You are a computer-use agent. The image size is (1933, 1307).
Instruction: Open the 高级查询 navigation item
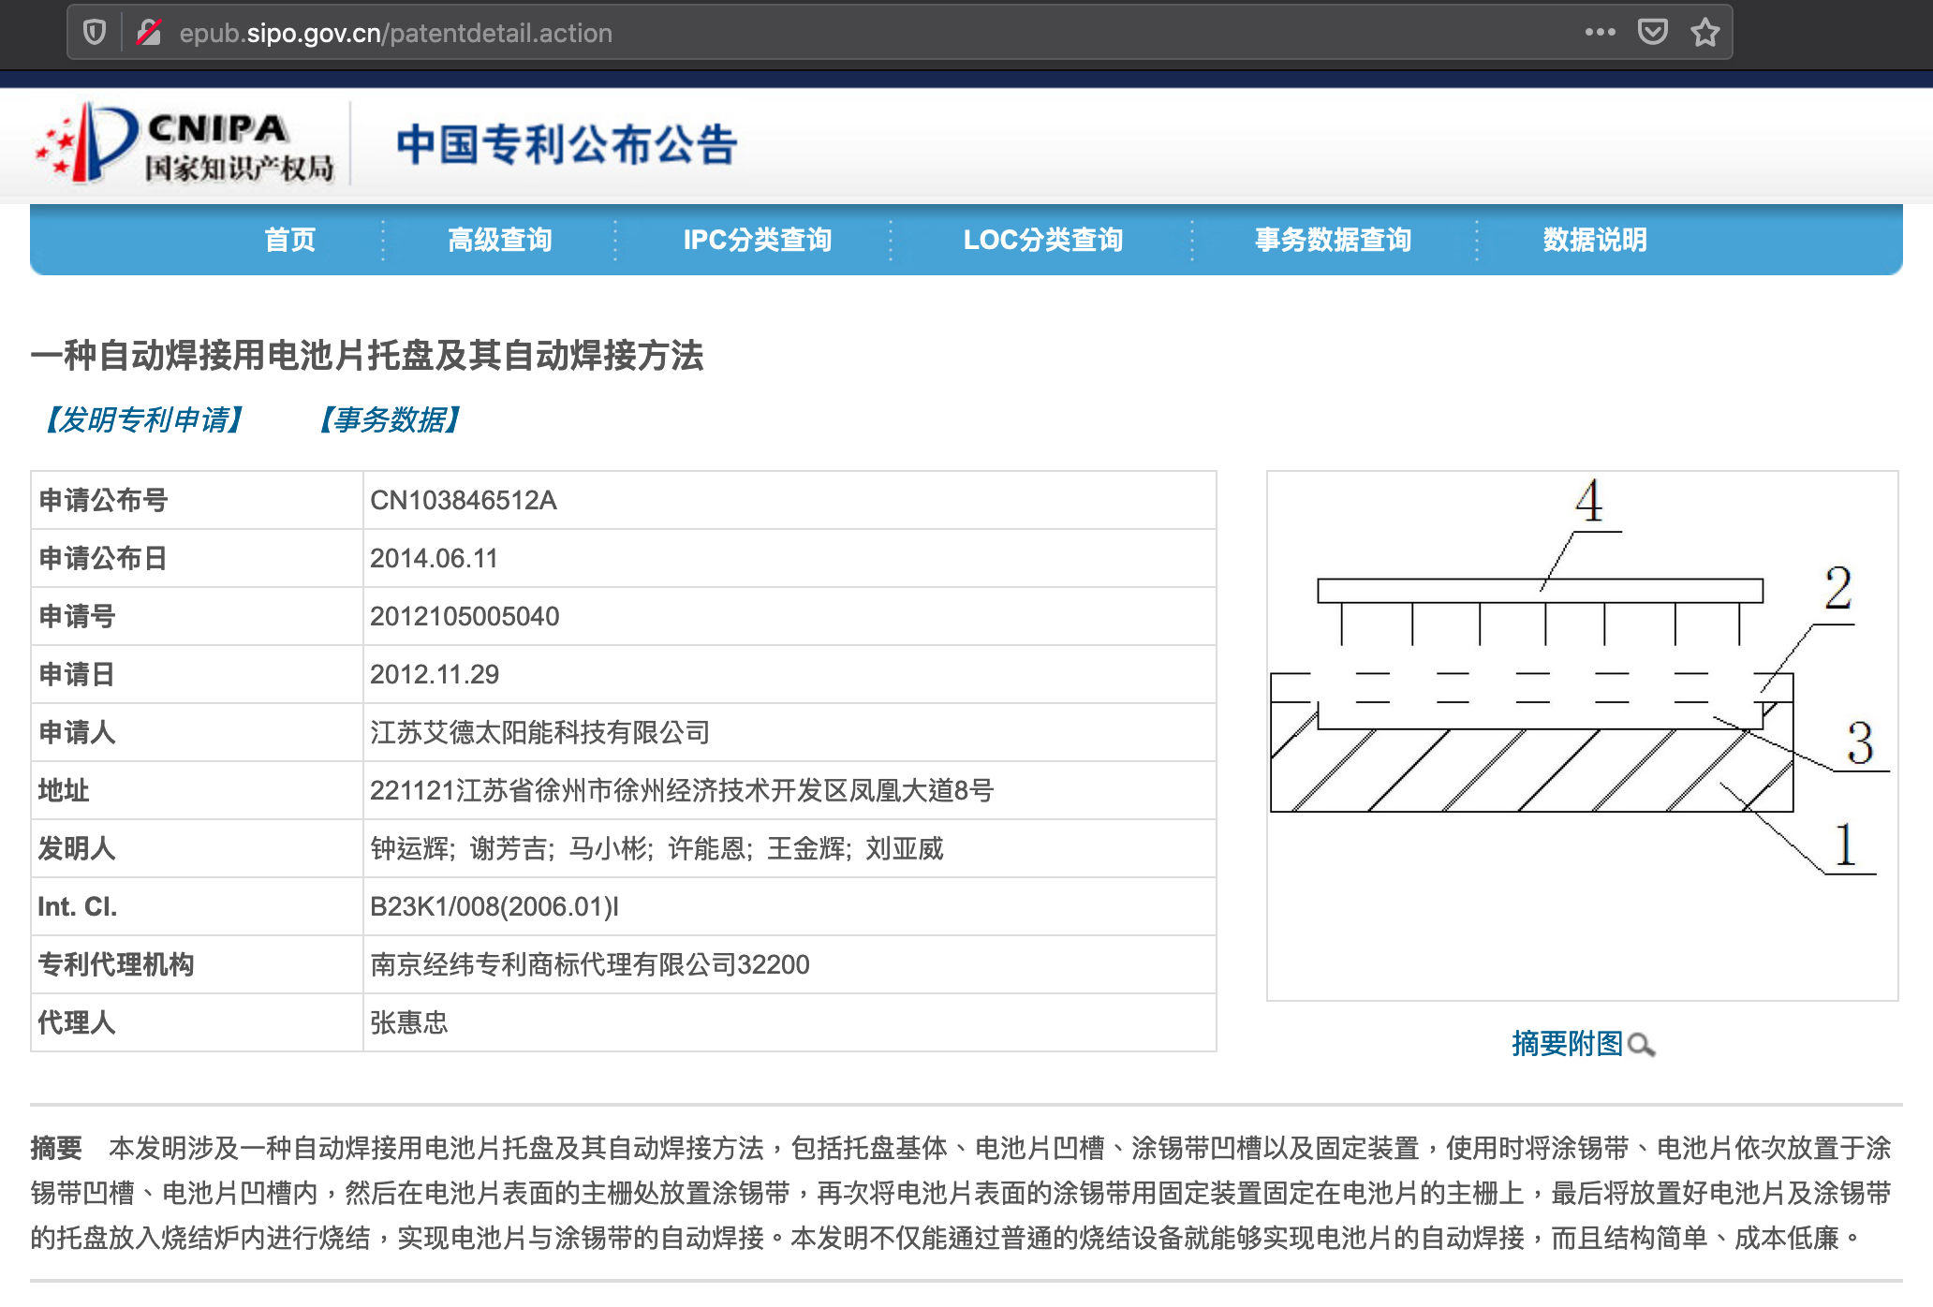499,240
